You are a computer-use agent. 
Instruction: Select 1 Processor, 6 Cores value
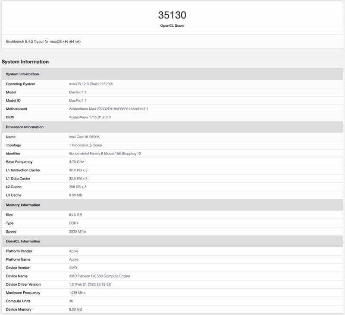pyautogui.click(x=85, y=145)
